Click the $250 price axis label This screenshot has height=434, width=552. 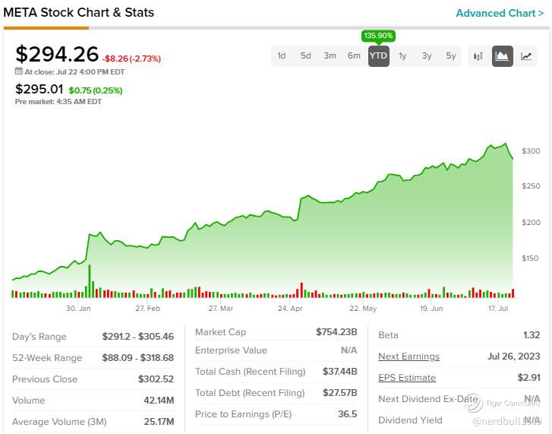pyautogui.click(x=531, y=186)
